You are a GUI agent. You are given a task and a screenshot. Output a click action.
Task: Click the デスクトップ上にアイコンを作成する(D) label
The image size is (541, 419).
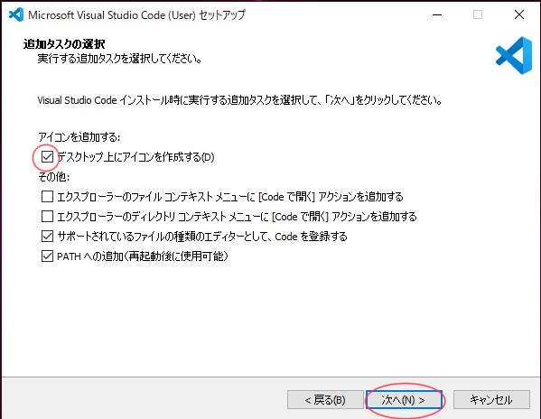[x=135, y=157]
